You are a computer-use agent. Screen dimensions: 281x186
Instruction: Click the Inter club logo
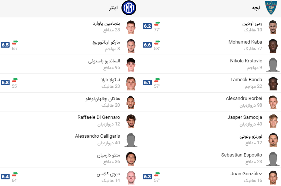tap(128, 8)
